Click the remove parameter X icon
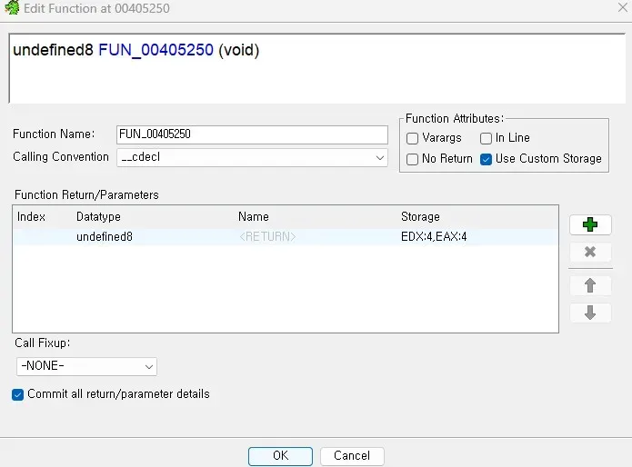632x467 pixels. (x=590, y=253)
